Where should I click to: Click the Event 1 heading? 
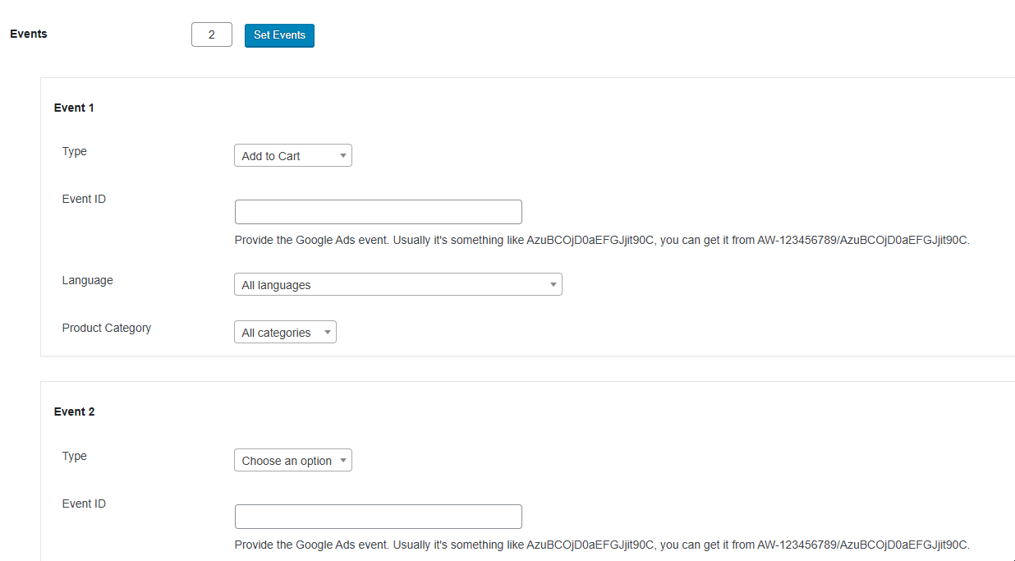74,108
